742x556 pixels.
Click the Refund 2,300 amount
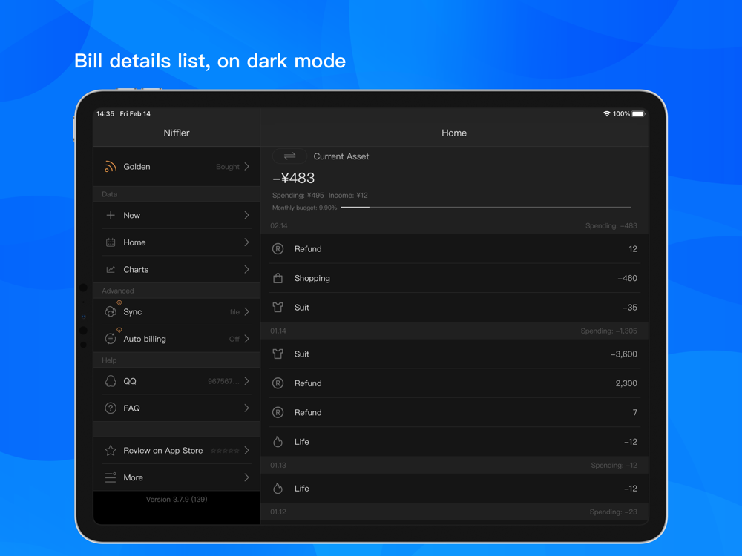626,383
